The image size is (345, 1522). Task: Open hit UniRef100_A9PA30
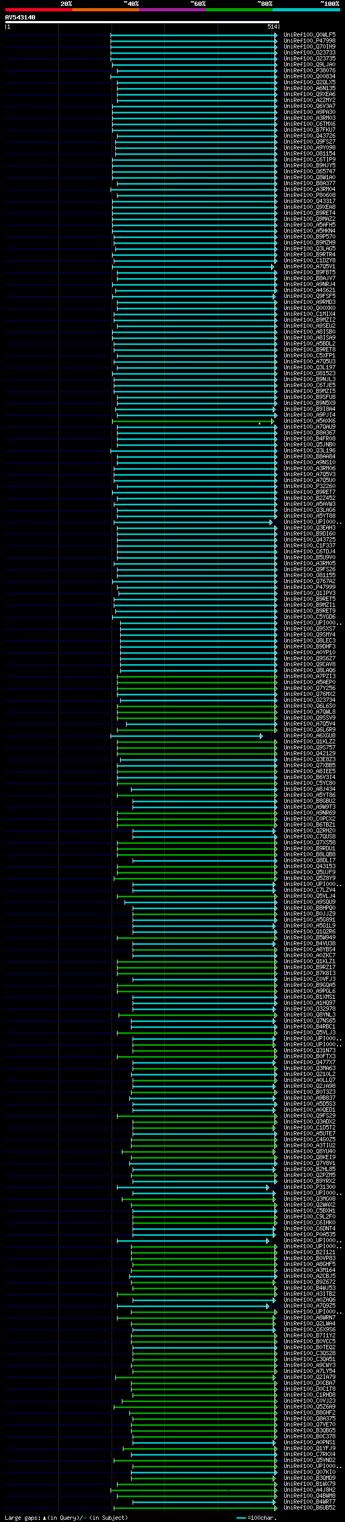point(309,112)
